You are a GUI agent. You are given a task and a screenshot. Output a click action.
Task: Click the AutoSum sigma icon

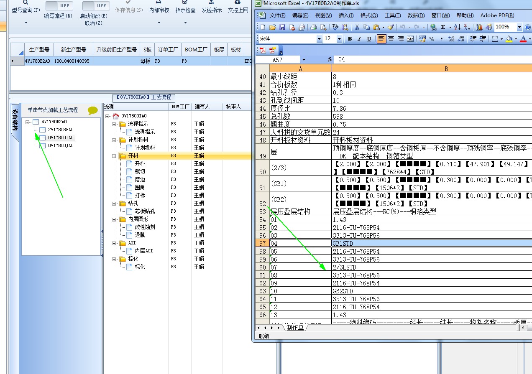[443, 27]
